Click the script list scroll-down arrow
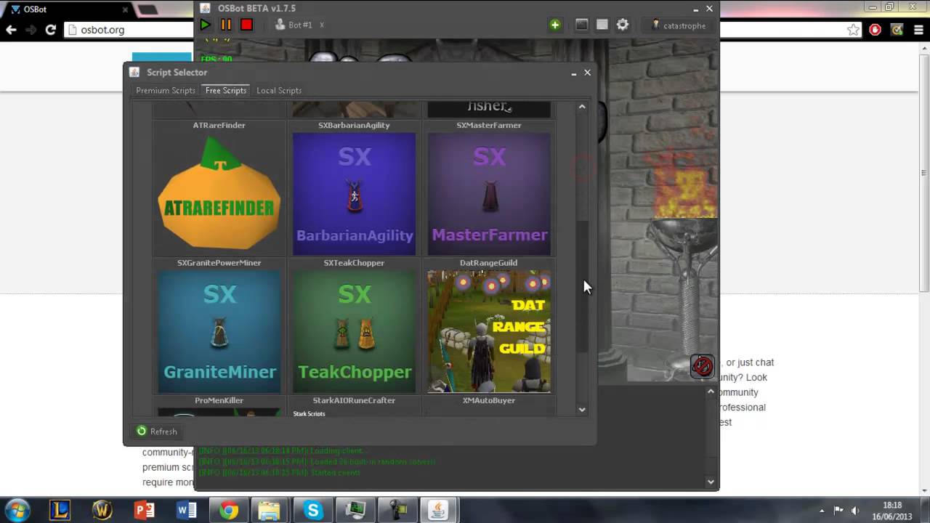The width and height of the screenshot is (930, 523). tap(582, 410)
